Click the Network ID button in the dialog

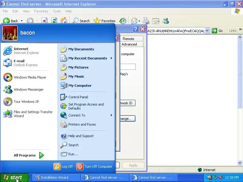(x=127, y=103)
